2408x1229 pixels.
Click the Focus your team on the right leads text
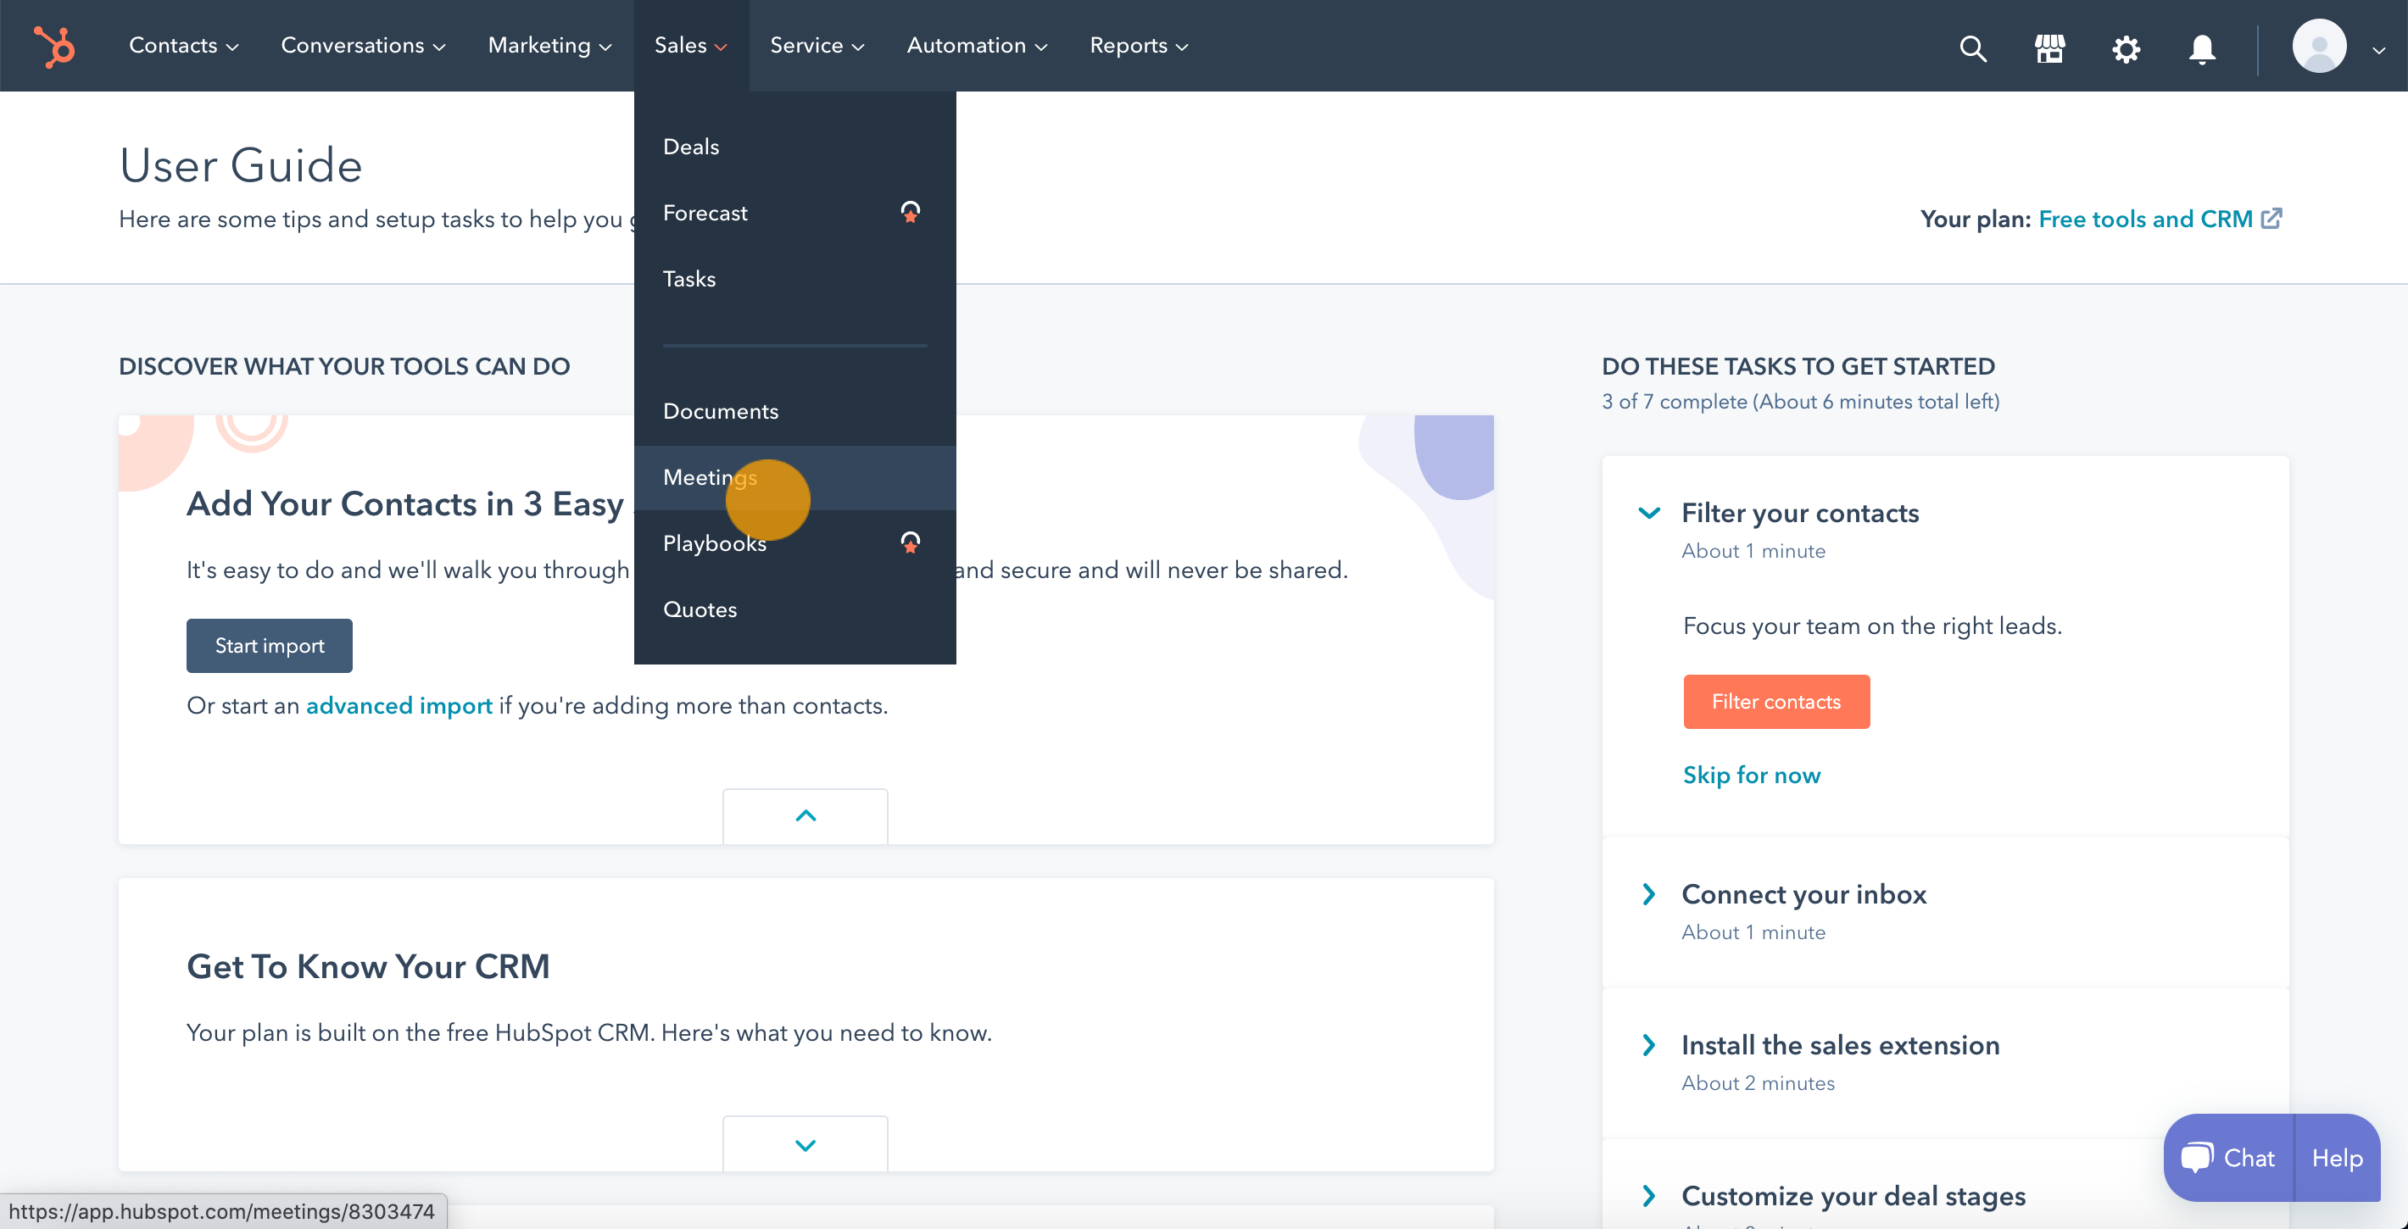coord(1872,626)
